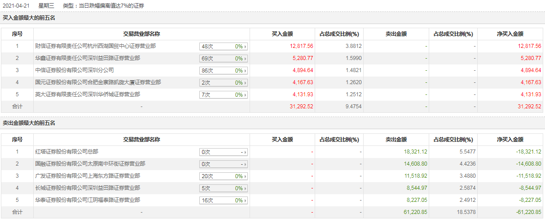Select the percentage value 1.2512
Image resolution: width=545 pixels, height=222 pixels.
(354, 94)
